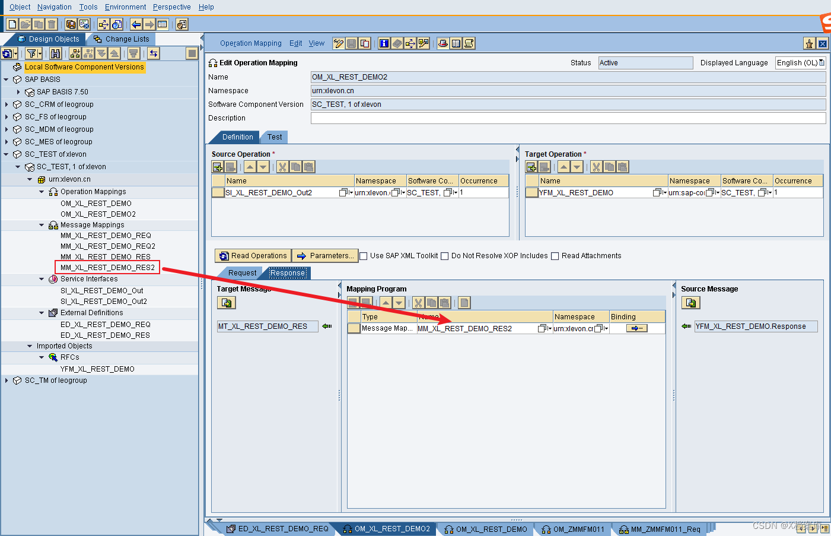831x536 pixels.
Task: Click the binoculars find icon in the navigation toolbar
Action: click(55, 53)
